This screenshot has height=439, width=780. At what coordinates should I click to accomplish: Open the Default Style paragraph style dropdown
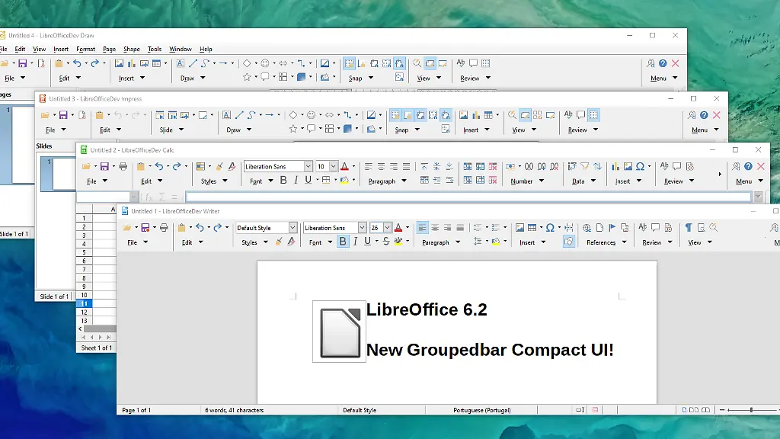point(294,227)
